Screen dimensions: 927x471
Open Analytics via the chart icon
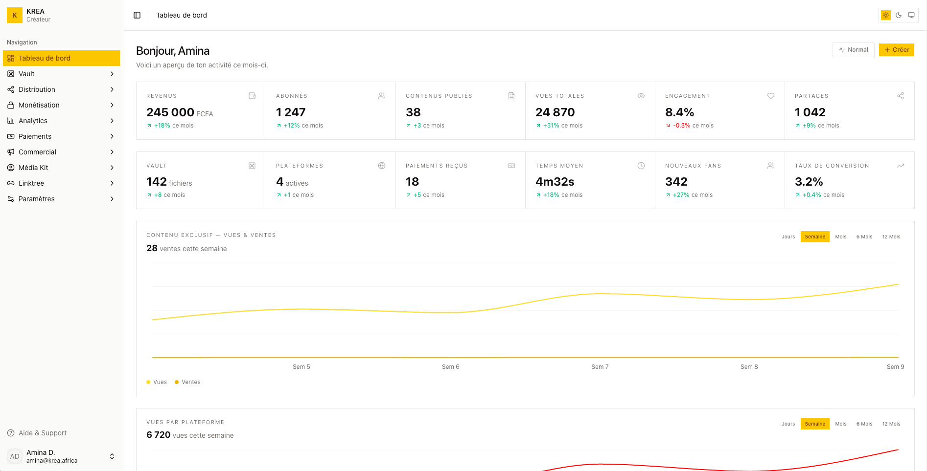11,121
